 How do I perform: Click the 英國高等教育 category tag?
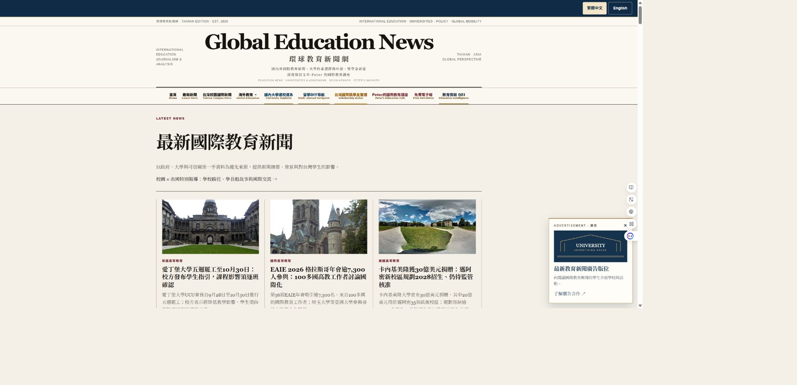pos(172,261)
